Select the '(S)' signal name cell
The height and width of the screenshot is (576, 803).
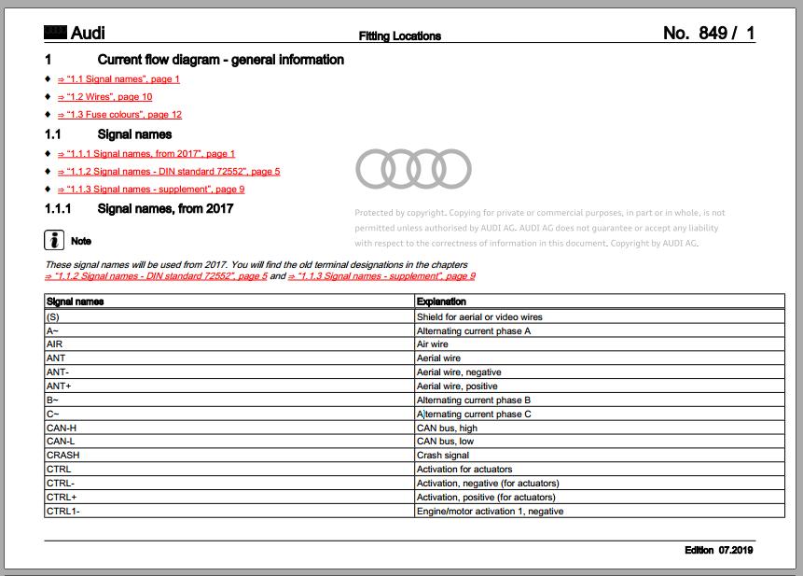coord(229,316)
